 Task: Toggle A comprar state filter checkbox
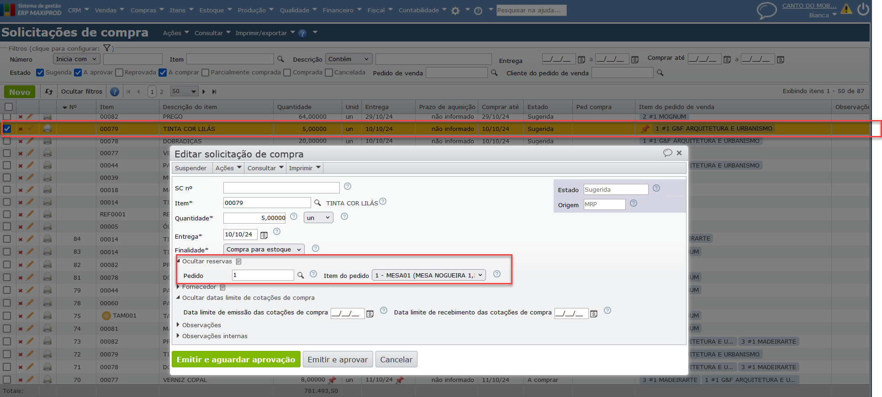tap(163, 73)
